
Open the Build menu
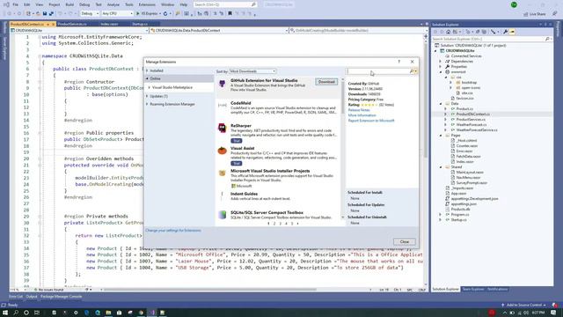[x=69, y=4]
